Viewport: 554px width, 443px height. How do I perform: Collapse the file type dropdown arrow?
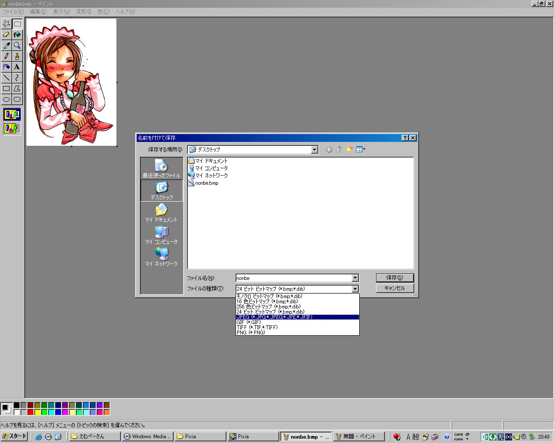[x=355, y=289]
